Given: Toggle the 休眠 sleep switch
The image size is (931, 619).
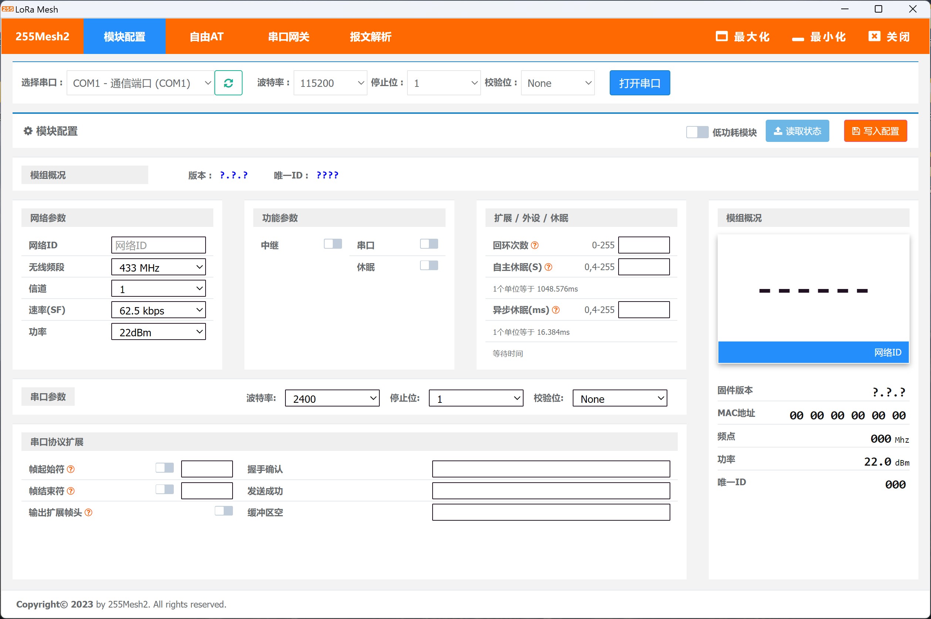Looking at the screenshot, I should (429, 266).
